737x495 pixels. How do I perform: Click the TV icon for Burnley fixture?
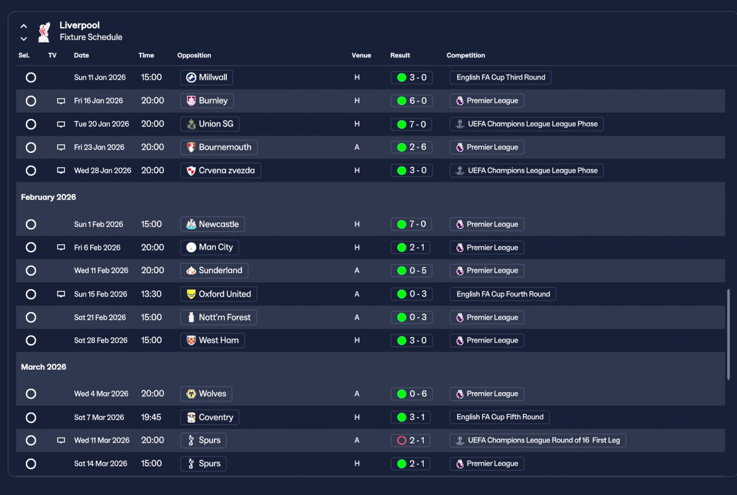coord(61,101)
